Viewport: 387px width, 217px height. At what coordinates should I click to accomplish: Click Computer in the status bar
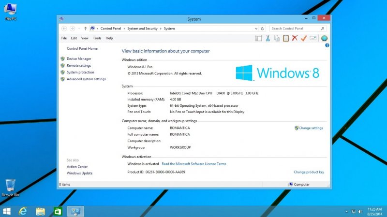[298, 185]
